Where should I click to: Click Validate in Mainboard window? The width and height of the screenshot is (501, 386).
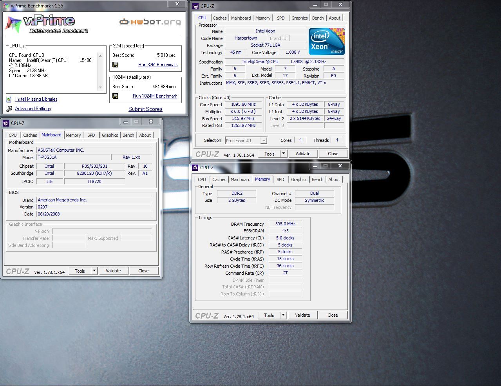[x=113, y=271]
